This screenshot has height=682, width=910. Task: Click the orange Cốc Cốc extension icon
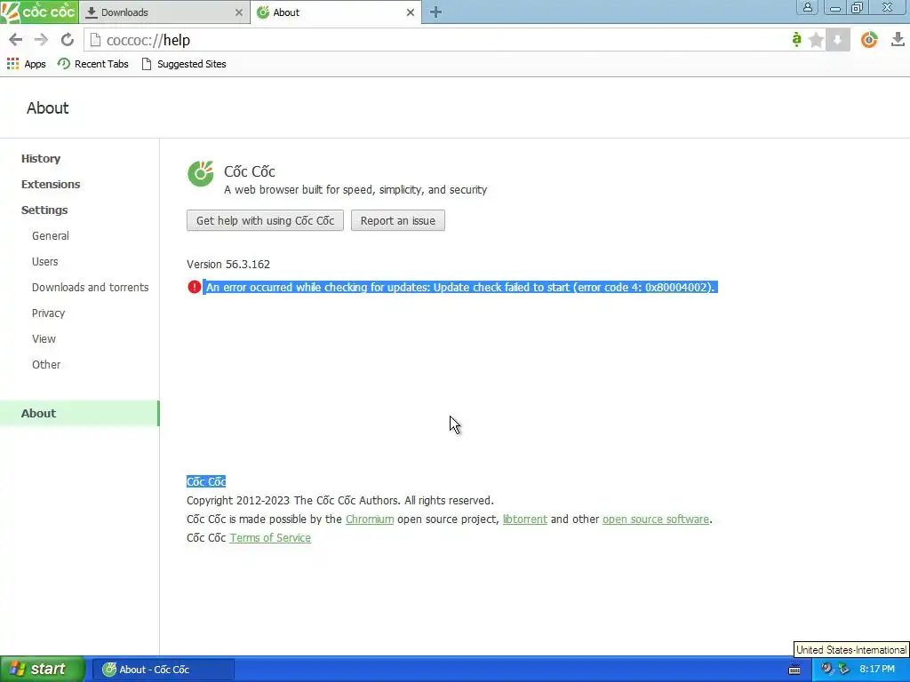point(869,39)
